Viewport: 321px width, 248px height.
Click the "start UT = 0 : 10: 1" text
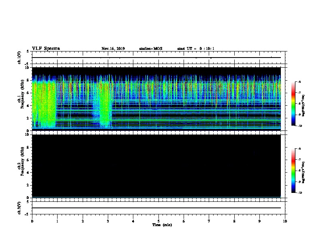tap(196, 49)
